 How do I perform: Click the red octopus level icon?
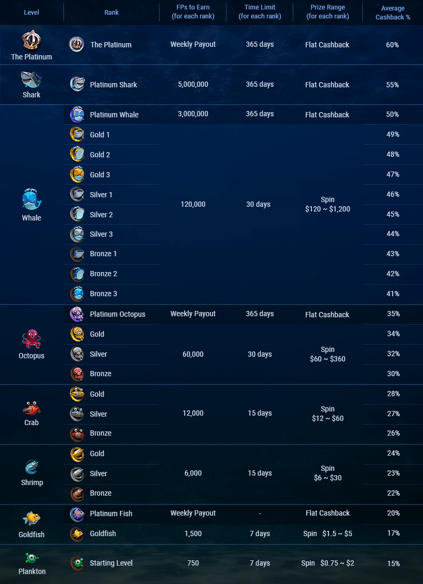32,339
